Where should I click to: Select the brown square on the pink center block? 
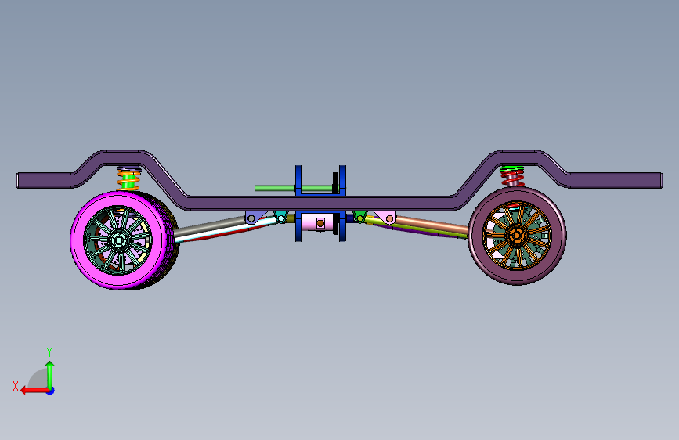click(320, 223)
